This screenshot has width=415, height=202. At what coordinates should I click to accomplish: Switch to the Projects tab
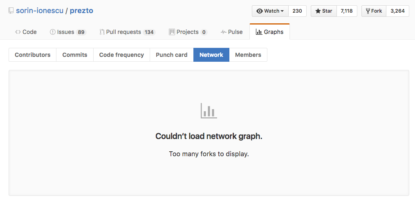(188, 32)
